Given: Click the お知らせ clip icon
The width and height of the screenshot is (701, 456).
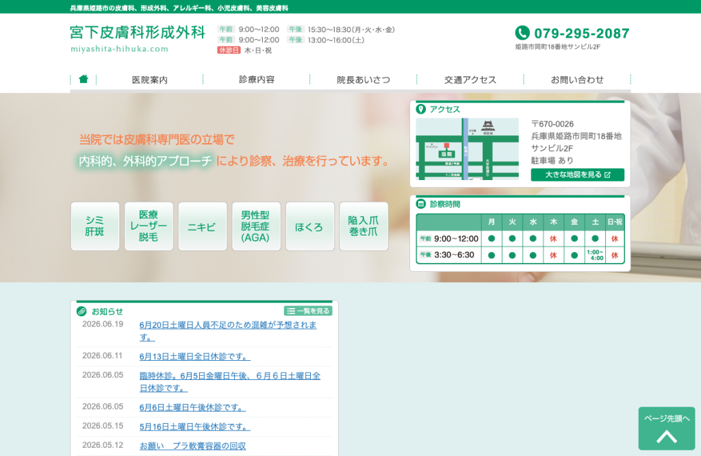Looking at the screenshot, I should pyautogui.click(x=81, y=311).
